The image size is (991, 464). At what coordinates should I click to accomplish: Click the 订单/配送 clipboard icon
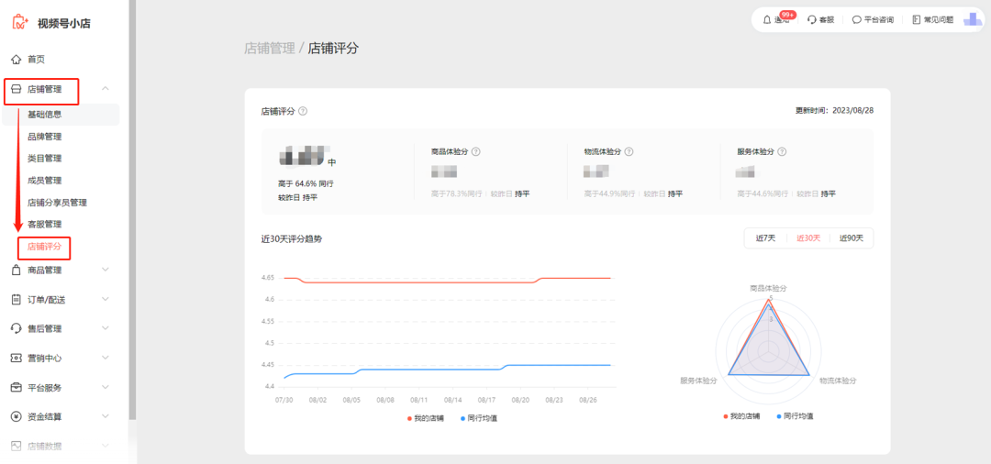17,299
